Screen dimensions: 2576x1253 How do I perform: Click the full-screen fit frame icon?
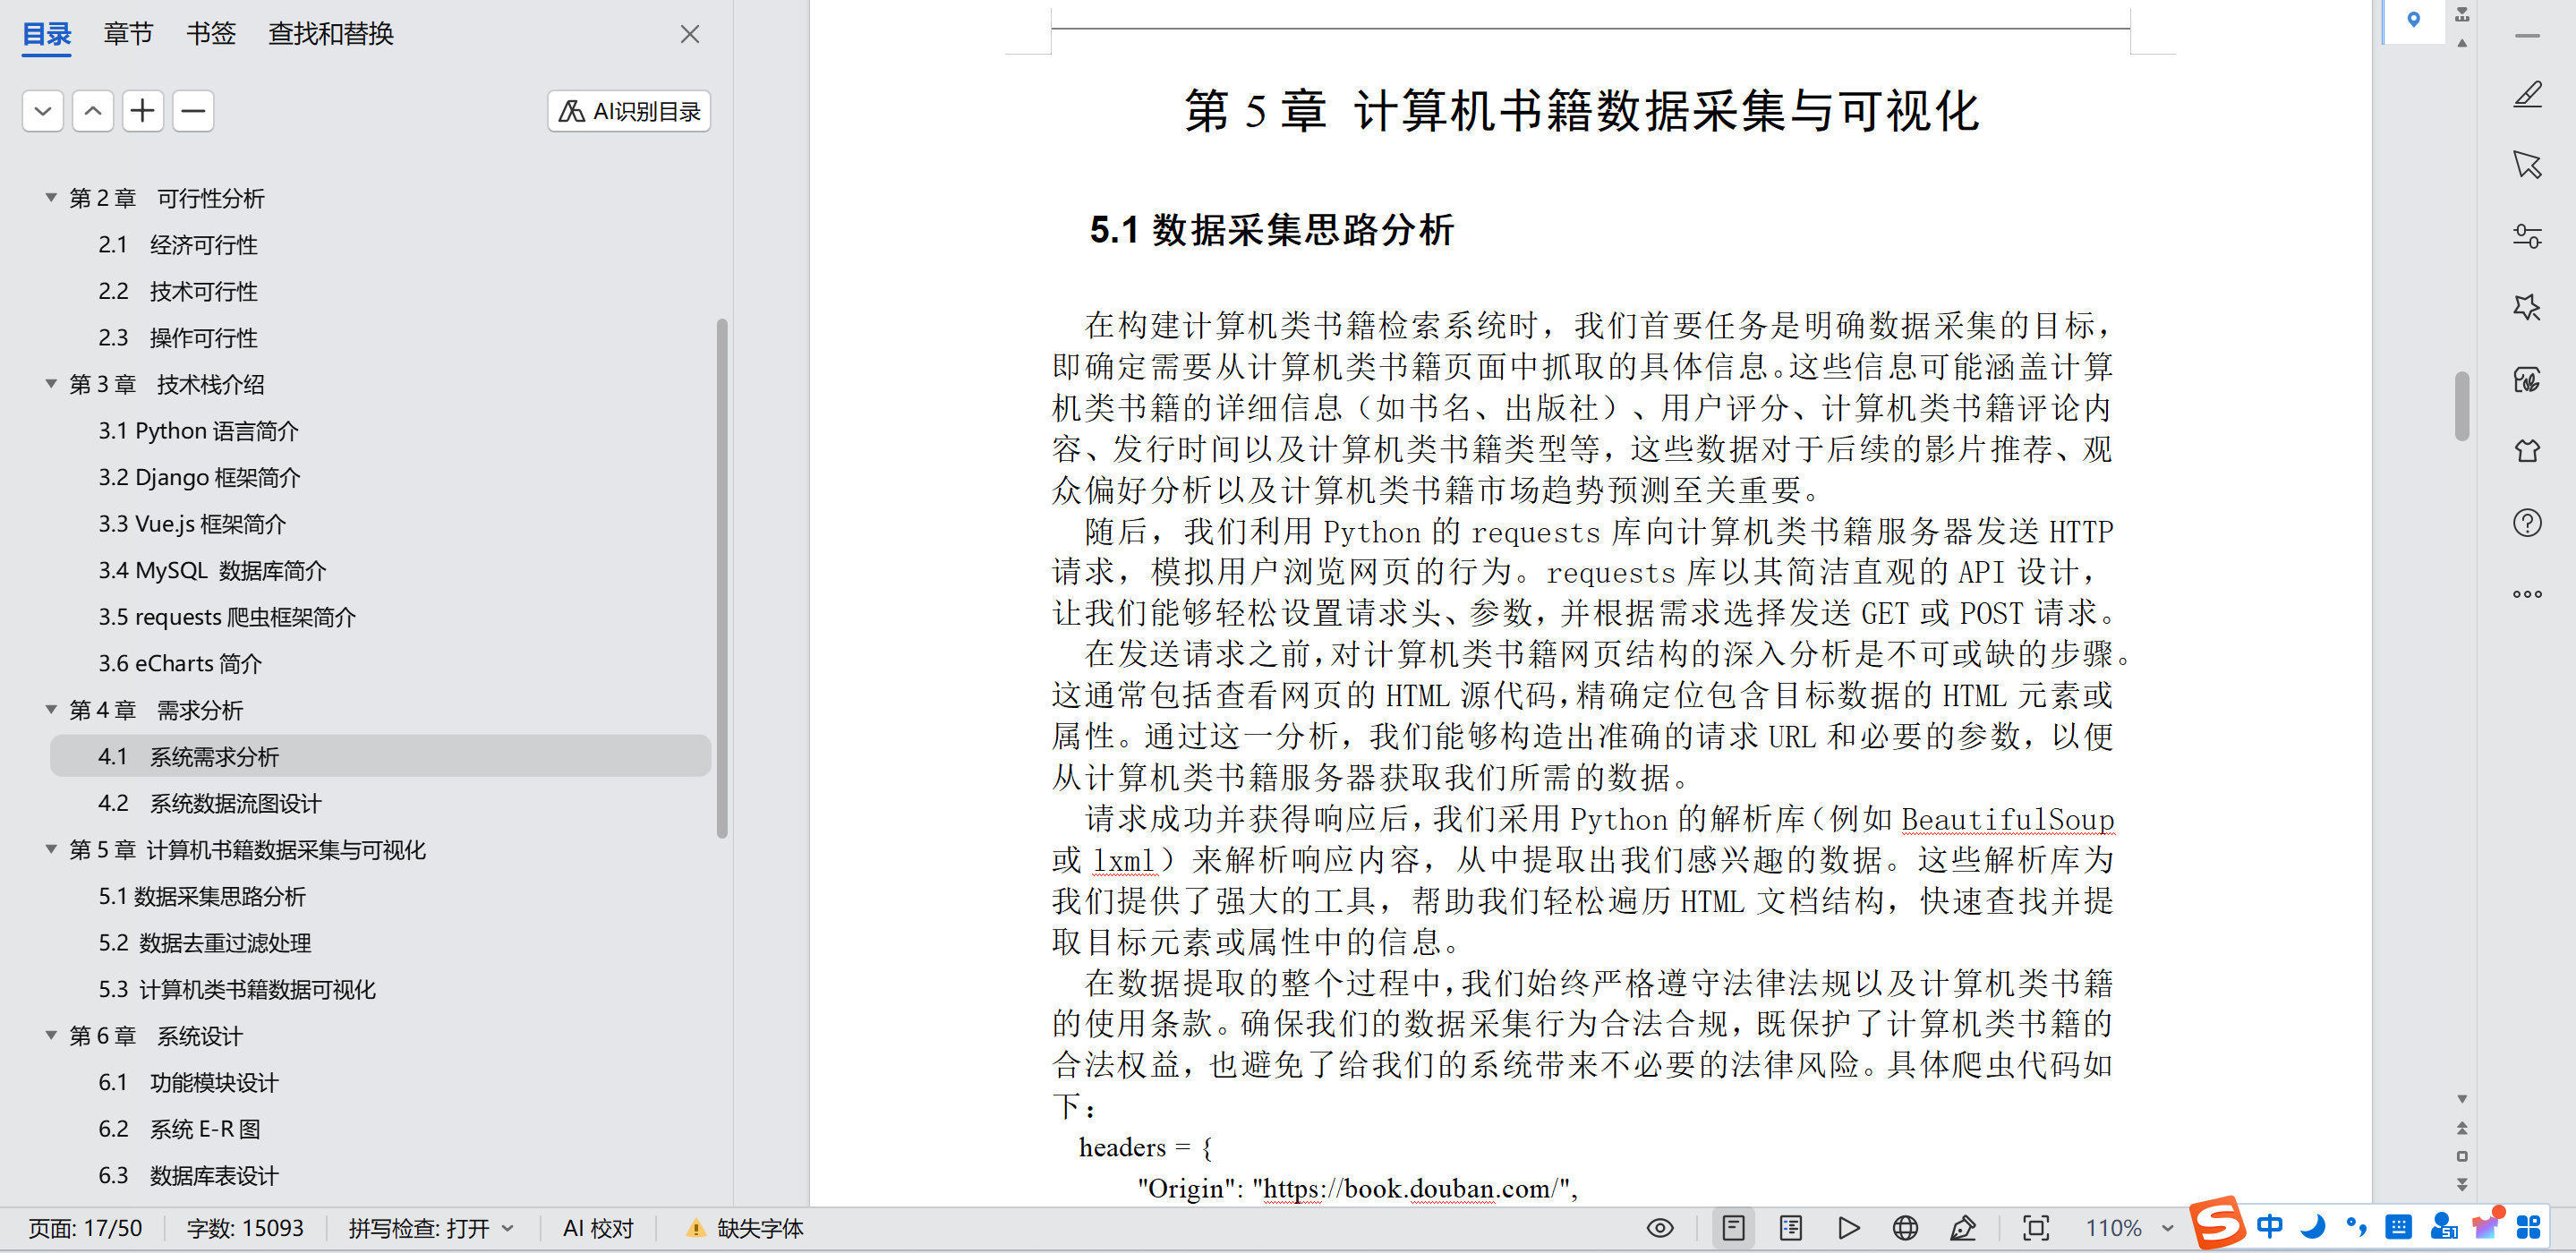pos(2035,1228)
